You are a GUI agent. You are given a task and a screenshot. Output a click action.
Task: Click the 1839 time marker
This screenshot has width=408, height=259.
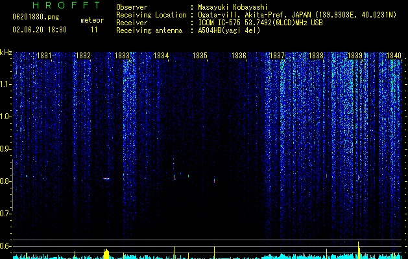(355, 56)
